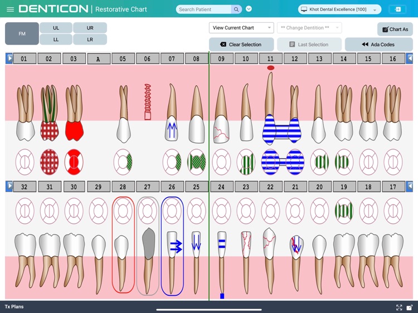418x313 pixels.
Task: Click the gray tooth 27 graphic
Action: [148, 261]
